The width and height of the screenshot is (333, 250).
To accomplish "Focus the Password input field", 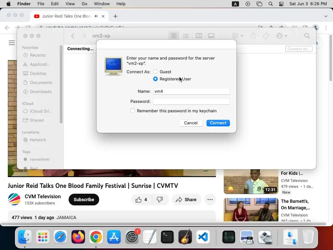I will pos(191,102).
